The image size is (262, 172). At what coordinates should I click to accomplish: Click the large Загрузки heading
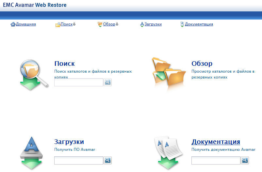point(69,142)
